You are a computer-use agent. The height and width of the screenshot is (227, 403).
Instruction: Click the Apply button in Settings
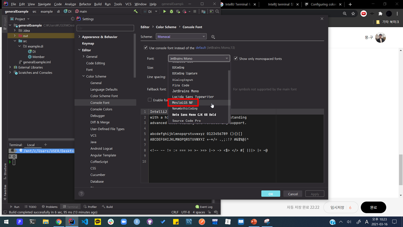click(x=315, y=194)
